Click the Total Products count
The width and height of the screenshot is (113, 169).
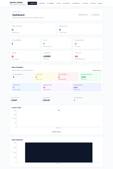(x=13, y=77)
